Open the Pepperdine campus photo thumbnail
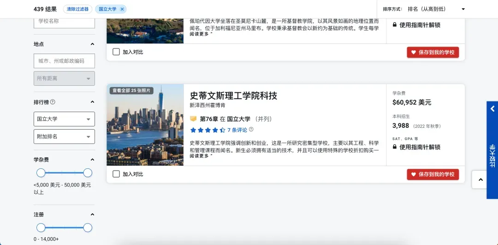Screen dimensions: 498x245 (x=145, y=31)
